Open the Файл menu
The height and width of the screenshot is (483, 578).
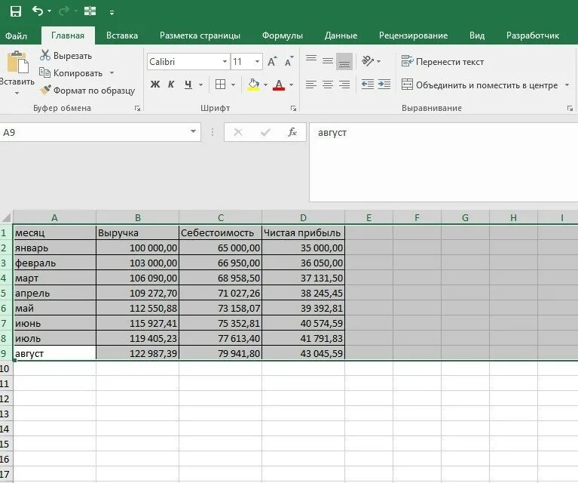(16, 35)
